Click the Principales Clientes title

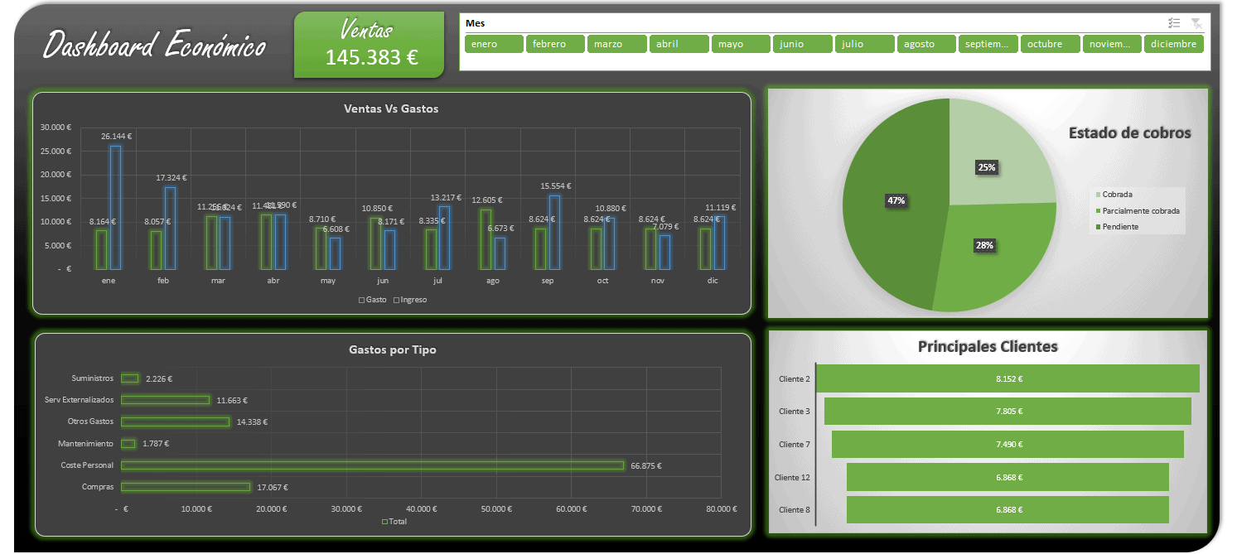[x=988, y=346]
